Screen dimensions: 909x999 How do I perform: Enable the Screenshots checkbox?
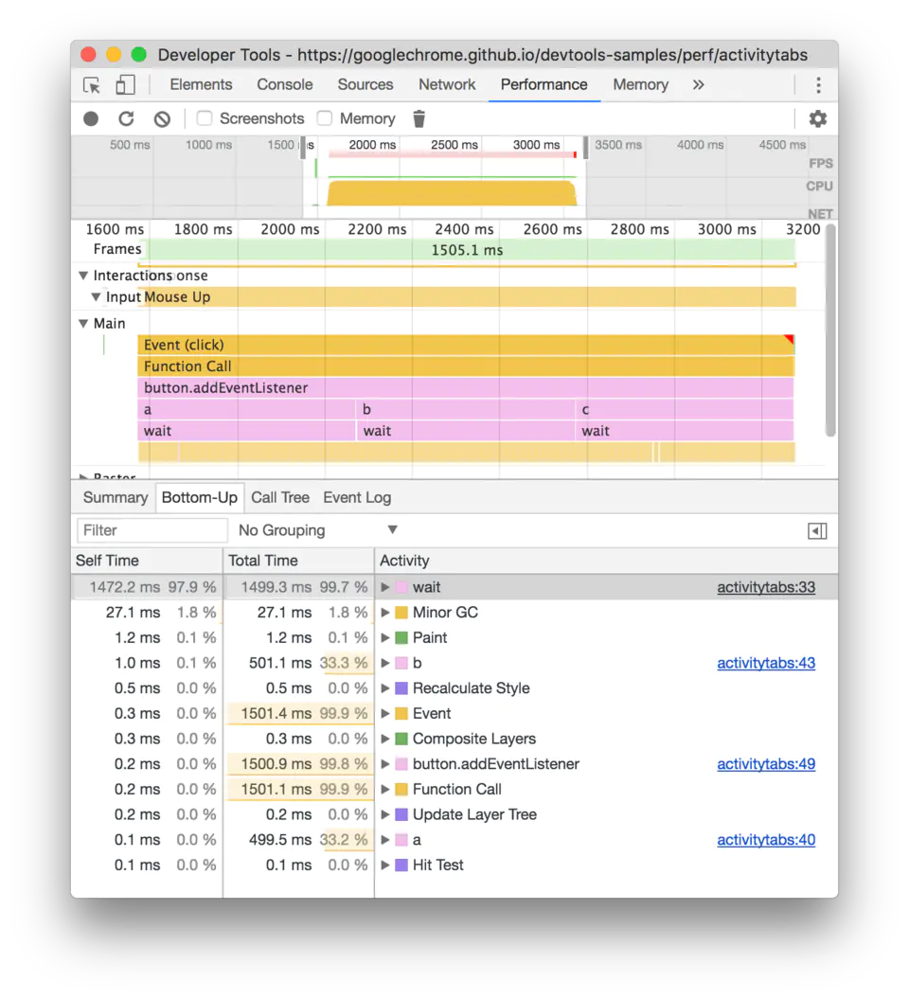[204, 117]
